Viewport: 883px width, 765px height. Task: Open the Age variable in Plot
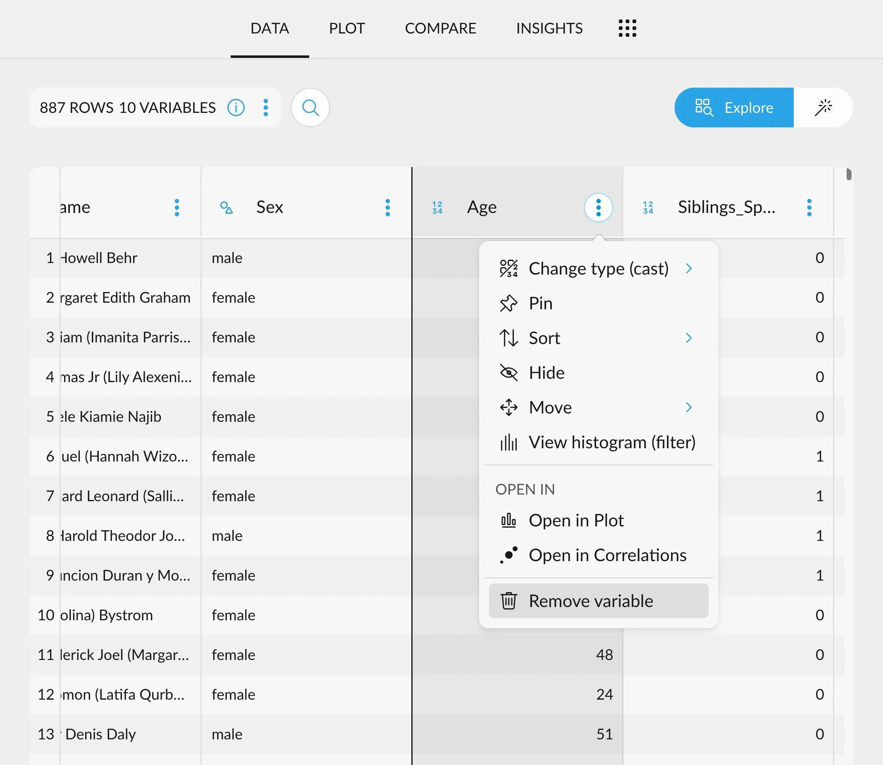[x=576, y=520]
